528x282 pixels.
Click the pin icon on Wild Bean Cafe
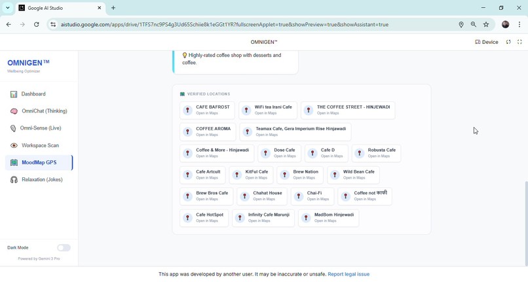pyautogui.click(x=335, y=175)
